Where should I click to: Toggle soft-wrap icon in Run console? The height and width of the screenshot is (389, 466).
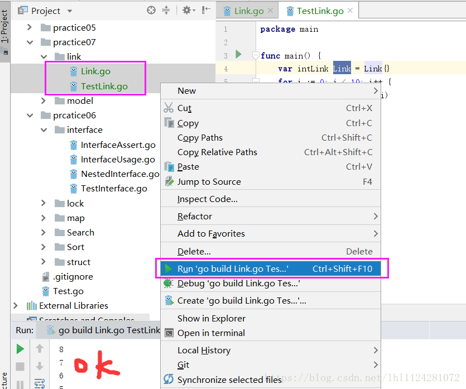pyautogui.click(x=39, y=383)
